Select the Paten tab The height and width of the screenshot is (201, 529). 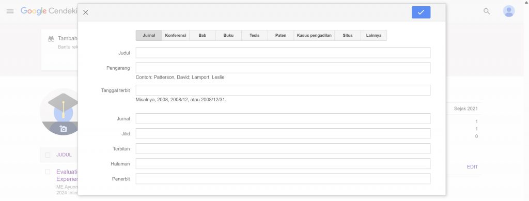[x=281, y=36]
